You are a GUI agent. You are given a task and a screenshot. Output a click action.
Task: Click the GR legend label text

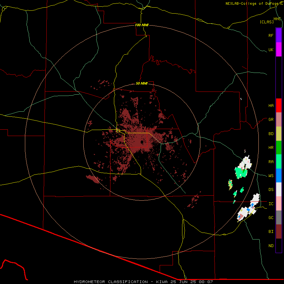tap(271, 120)
